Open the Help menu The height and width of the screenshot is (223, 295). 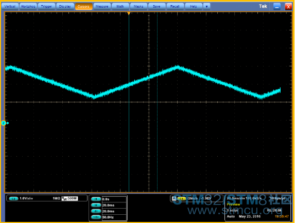[194, 6]
